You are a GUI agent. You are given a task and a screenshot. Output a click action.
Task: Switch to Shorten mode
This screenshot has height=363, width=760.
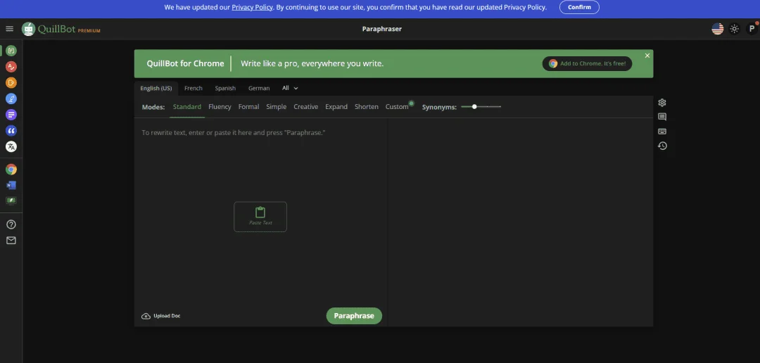tap(367, 107)
